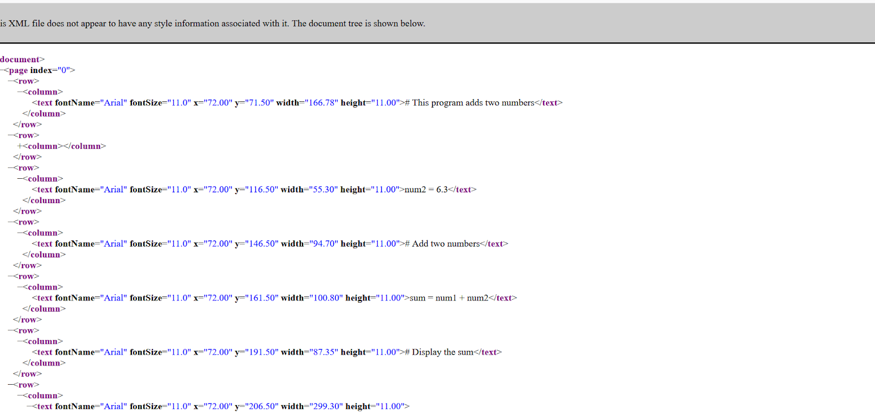Collapse the row holding the collapsed column
This screenshot has height=413, width=875.
click(11, 136)
